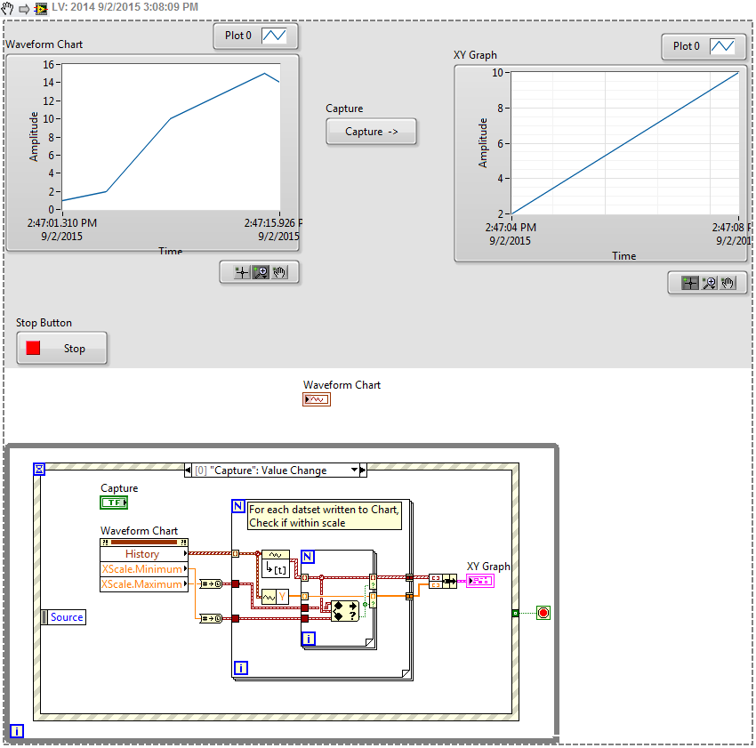Select the XY Graph crosshair cursor tool
756x748 pixels.
[688, 283]
